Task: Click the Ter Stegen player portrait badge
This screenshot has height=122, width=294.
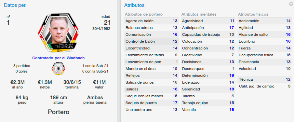Action: tap(58, 33)
